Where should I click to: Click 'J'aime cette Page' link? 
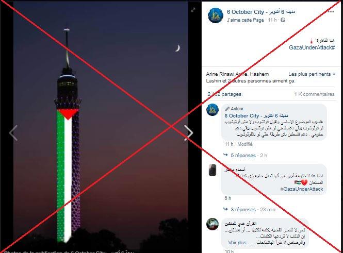coord(245,20)
